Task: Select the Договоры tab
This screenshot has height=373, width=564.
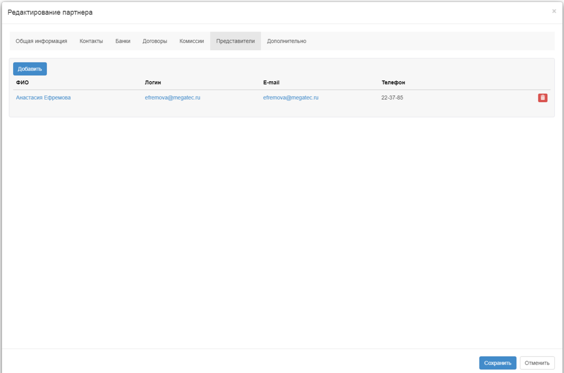Action: point(155,41)
